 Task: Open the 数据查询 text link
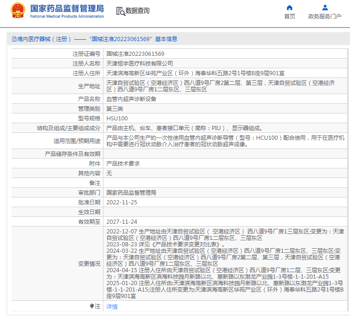(137, 11)
